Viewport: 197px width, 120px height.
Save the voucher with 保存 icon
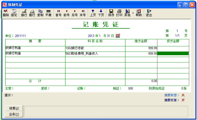point(111,13)
